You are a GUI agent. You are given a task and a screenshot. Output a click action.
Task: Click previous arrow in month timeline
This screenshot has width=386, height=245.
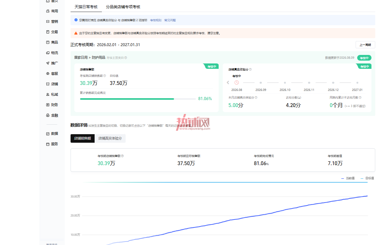pyautogui.click(x=228, y=82)
